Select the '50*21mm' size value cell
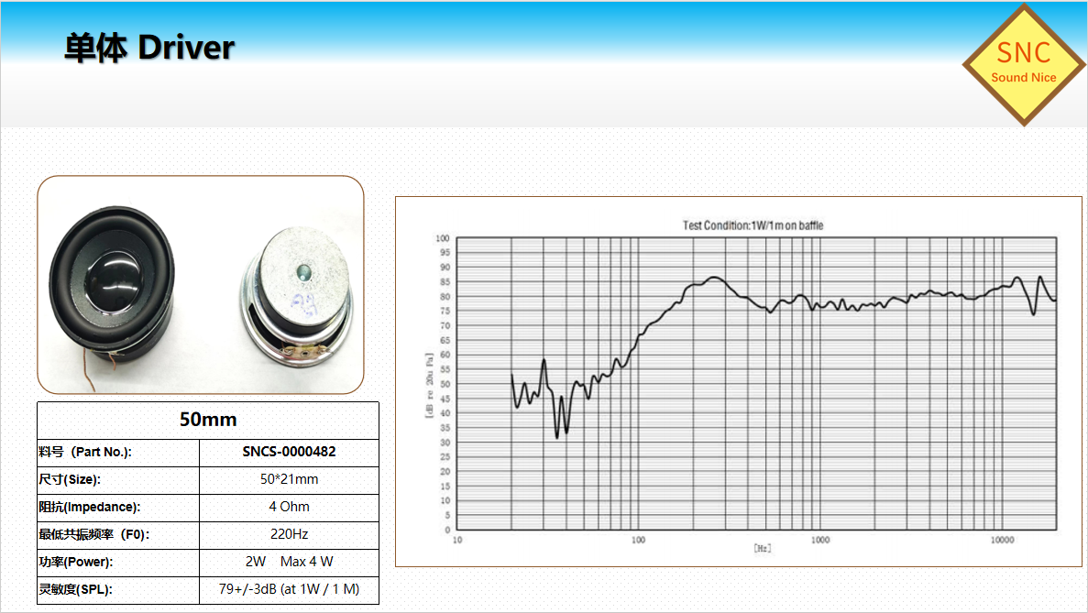The height and width of the screenshot is (613, 1088). (x=289, y=479)
